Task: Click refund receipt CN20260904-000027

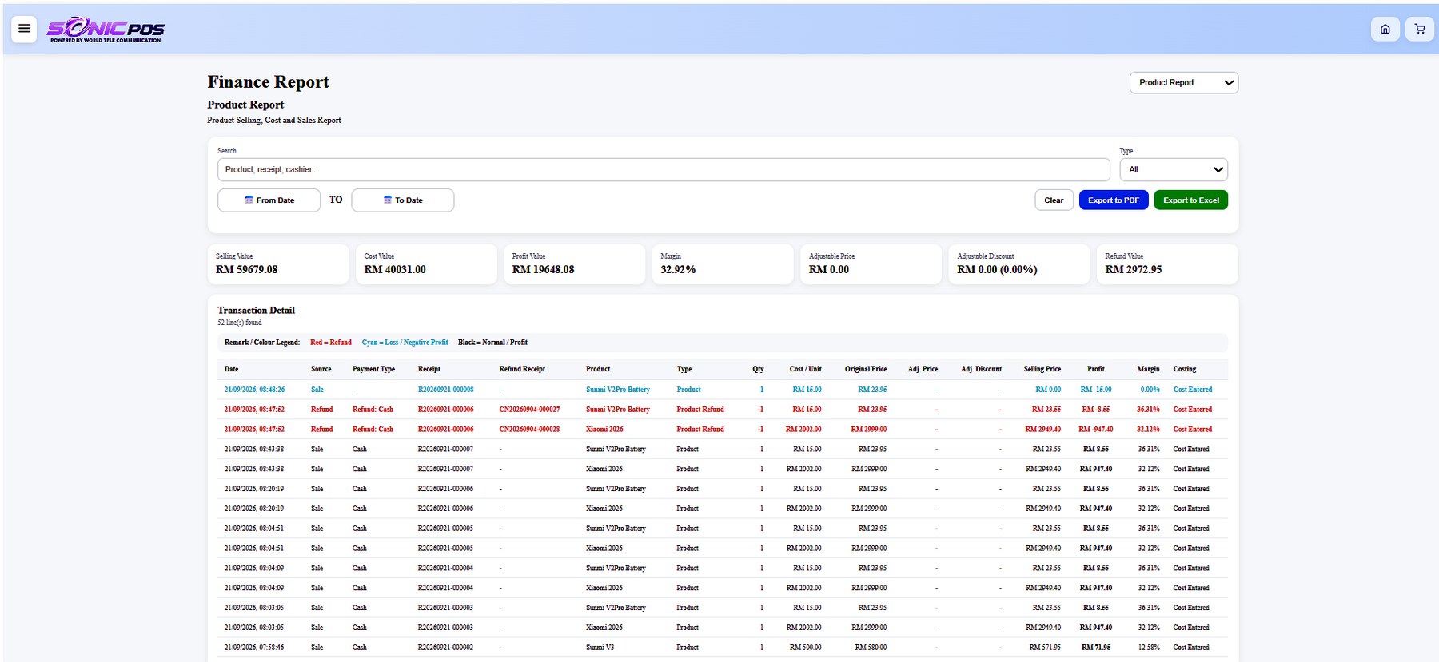Action: [529, 410]
